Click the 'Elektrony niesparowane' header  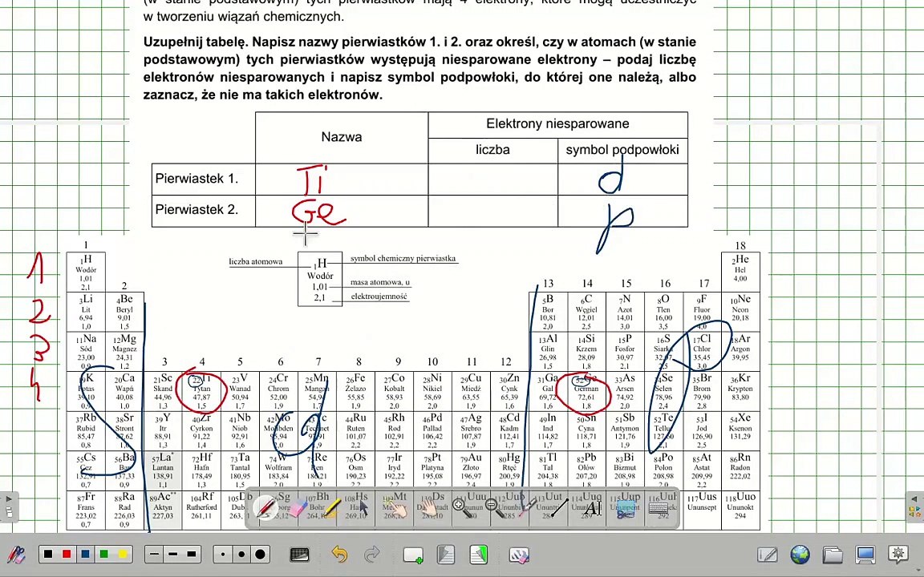point(557,123)
